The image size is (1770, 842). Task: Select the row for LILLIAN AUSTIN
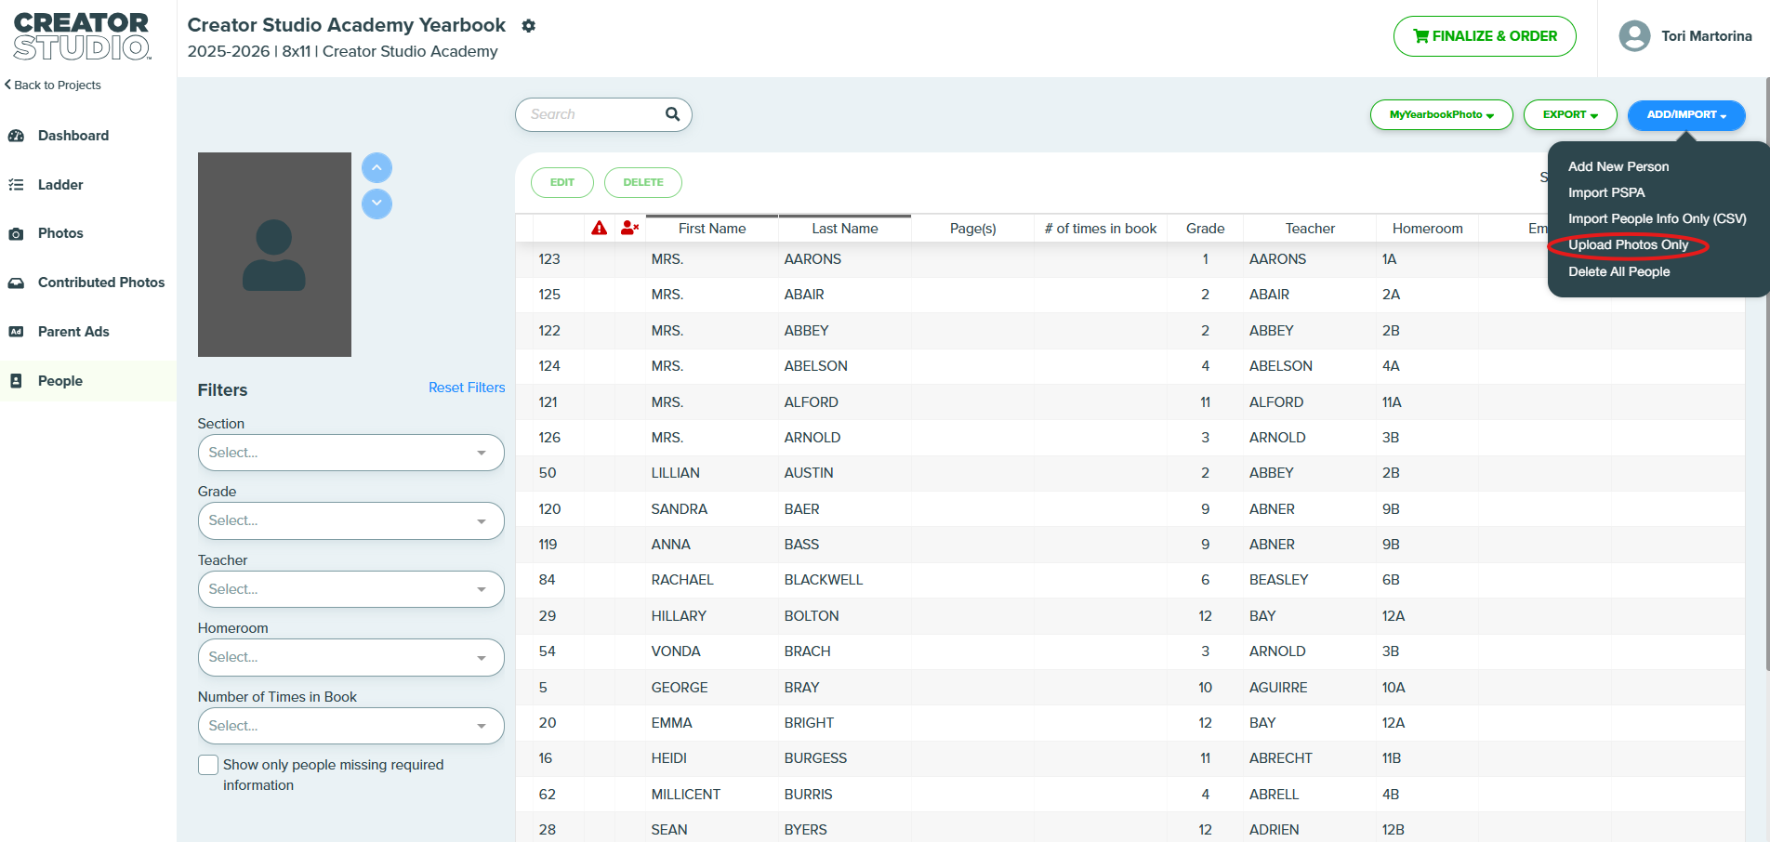[1130, 473]
